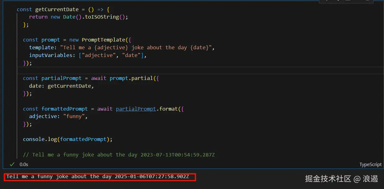This screenshot has width=384, height=189.
Task: Open the TypeScript cell language picker
Action: coord(370,165)
